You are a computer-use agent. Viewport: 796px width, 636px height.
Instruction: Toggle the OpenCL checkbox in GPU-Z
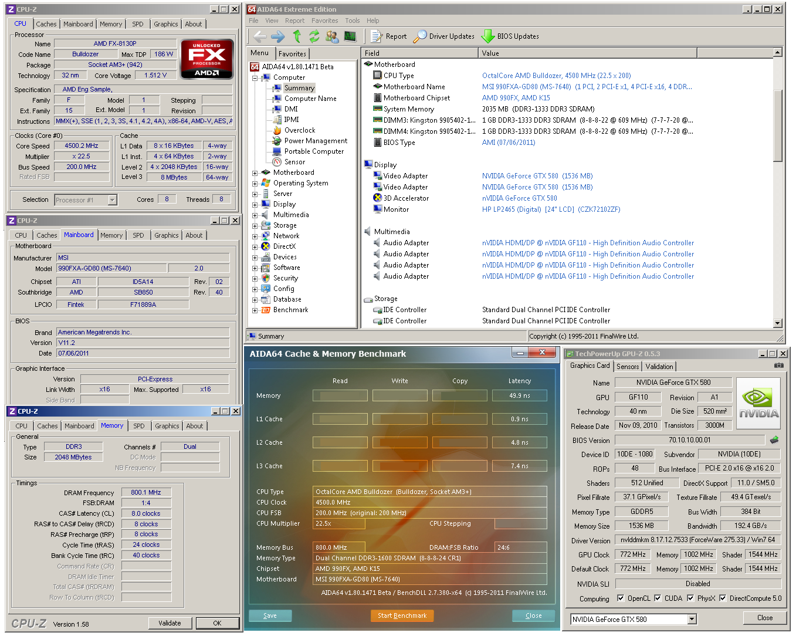coord(621,598)
